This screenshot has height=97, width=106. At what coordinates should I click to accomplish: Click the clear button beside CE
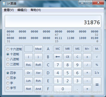77,57
